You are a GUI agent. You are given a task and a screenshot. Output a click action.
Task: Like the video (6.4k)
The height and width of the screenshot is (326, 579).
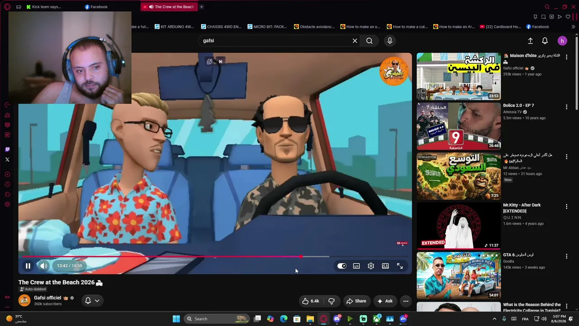311,301
